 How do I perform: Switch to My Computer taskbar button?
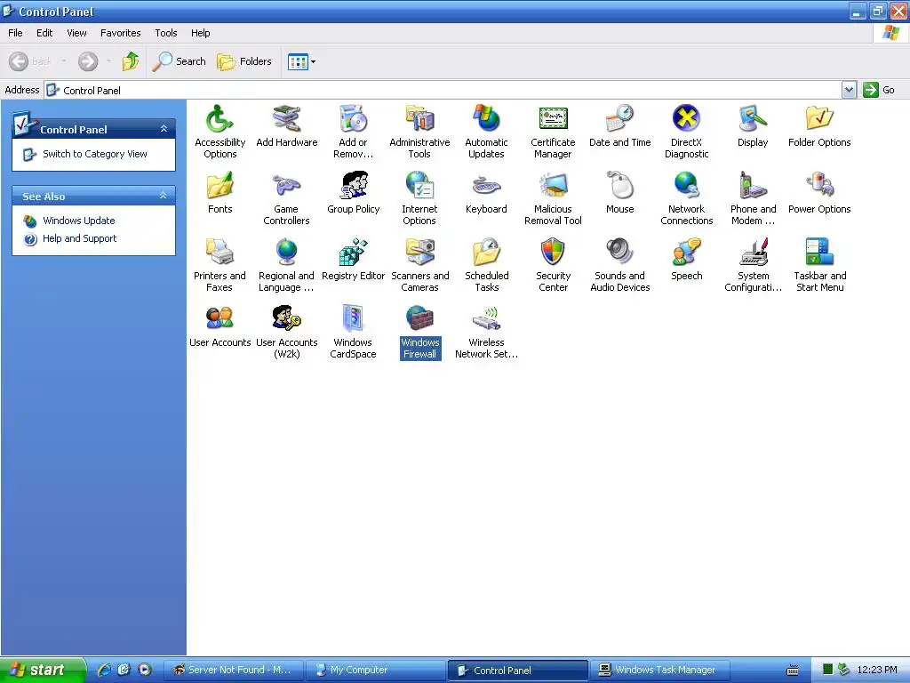376,671
